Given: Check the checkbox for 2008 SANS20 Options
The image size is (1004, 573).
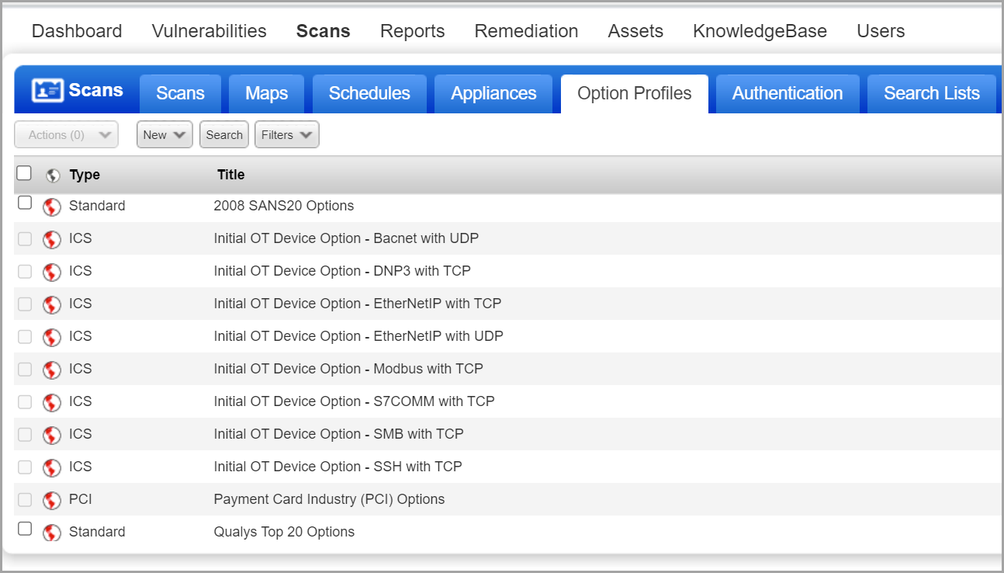Looking at the screenshot, I should pos(24,202).
